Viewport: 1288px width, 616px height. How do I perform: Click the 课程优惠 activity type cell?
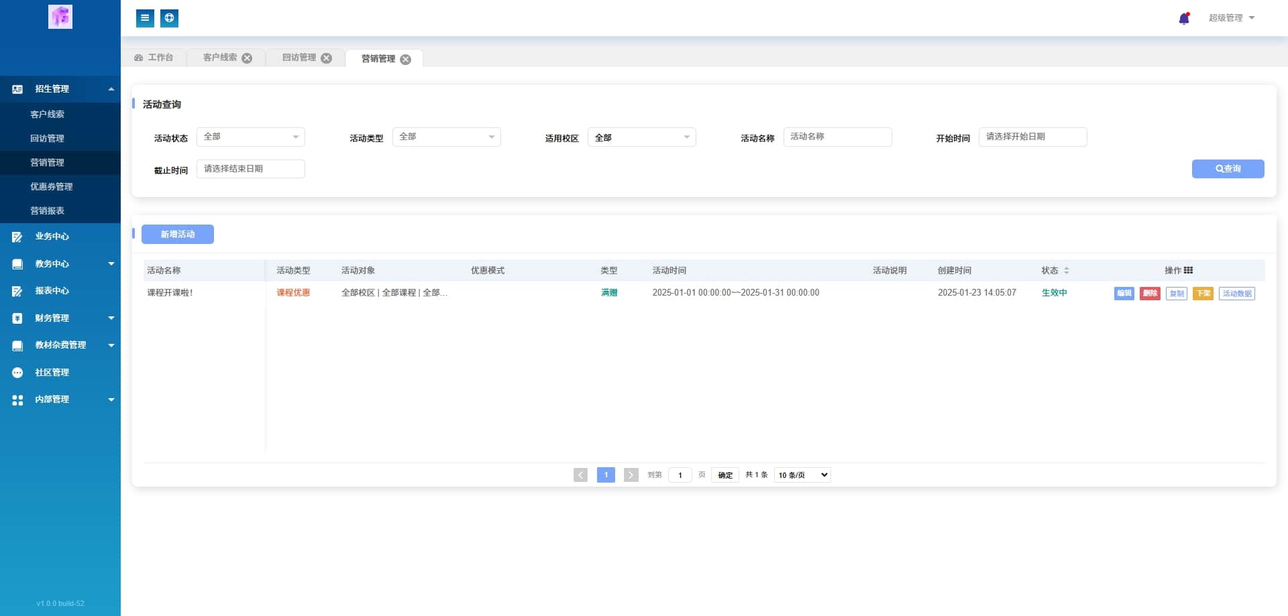click(293, 293)
